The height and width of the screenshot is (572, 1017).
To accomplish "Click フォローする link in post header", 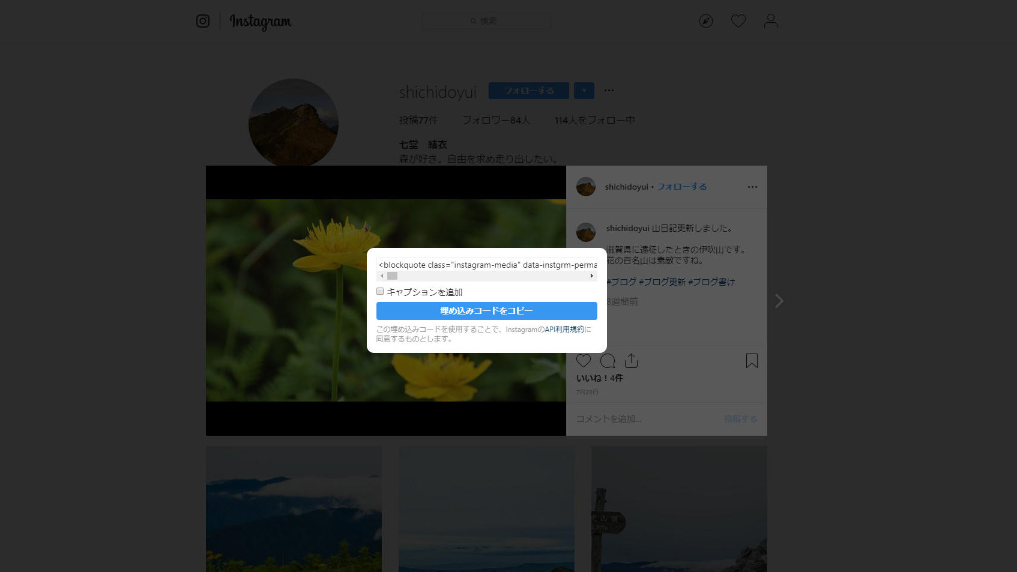I will [681, 187].
